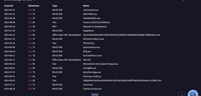The image size is (201, 96).
Task: Click detection ratio 26 / 64
Action: click(32, 76)
